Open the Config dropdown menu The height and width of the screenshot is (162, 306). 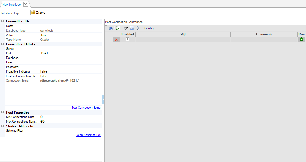(150, 28)
